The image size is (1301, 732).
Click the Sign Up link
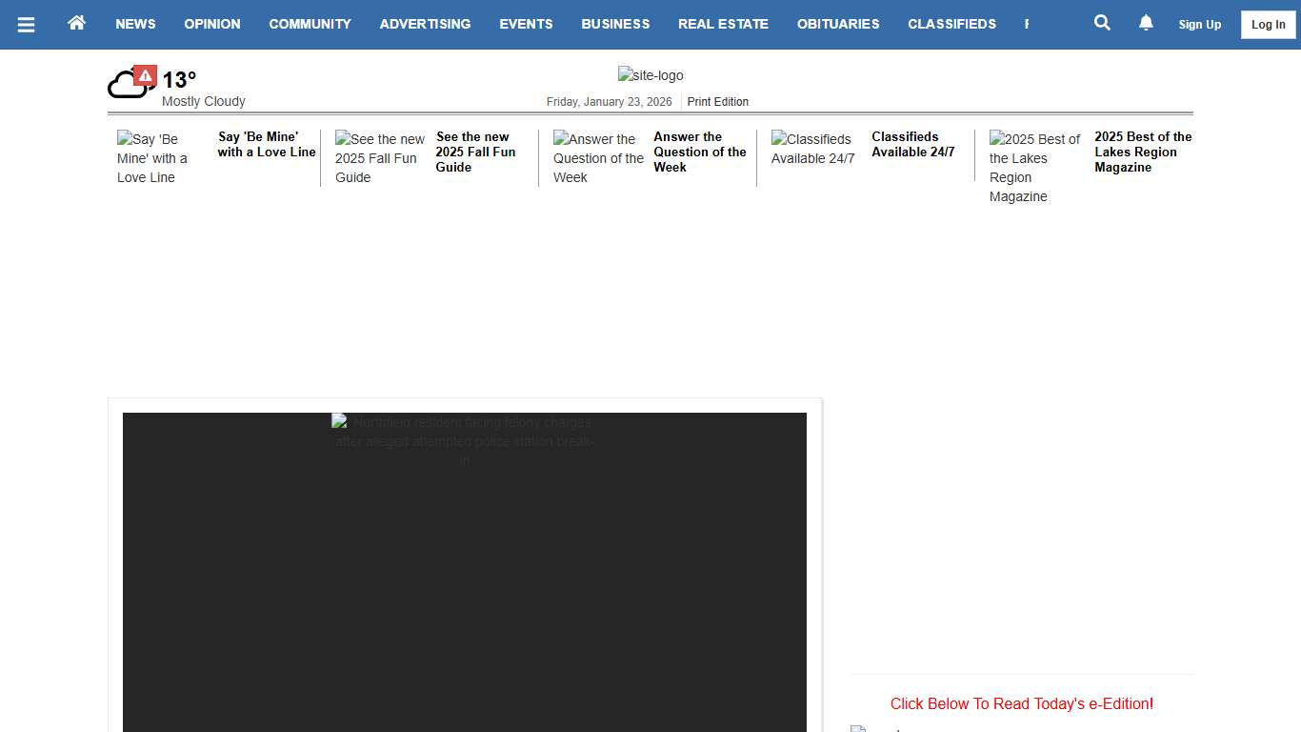coord(1199,25)
